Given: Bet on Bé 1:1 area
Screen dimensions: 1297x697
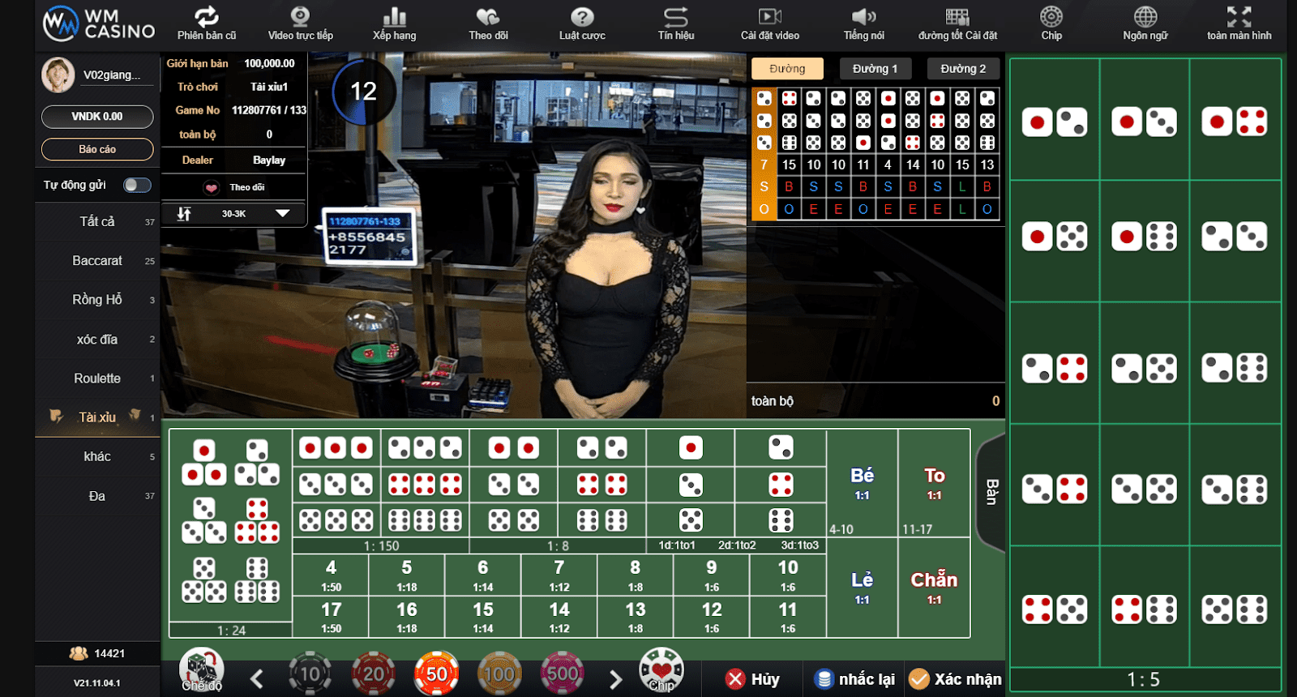Looking at the screenshot, I should 863,483.
